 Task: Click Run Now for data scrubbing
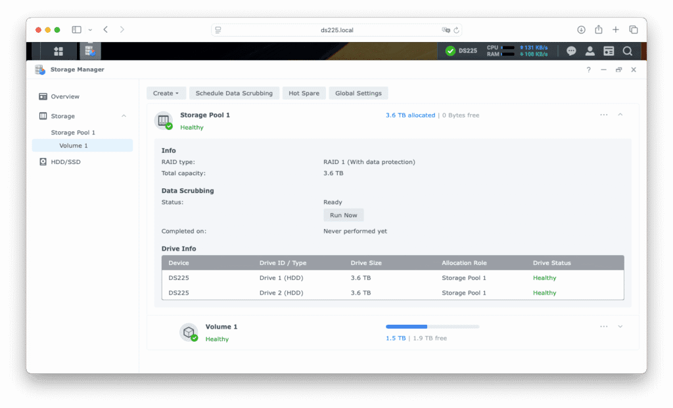[343, 215]
